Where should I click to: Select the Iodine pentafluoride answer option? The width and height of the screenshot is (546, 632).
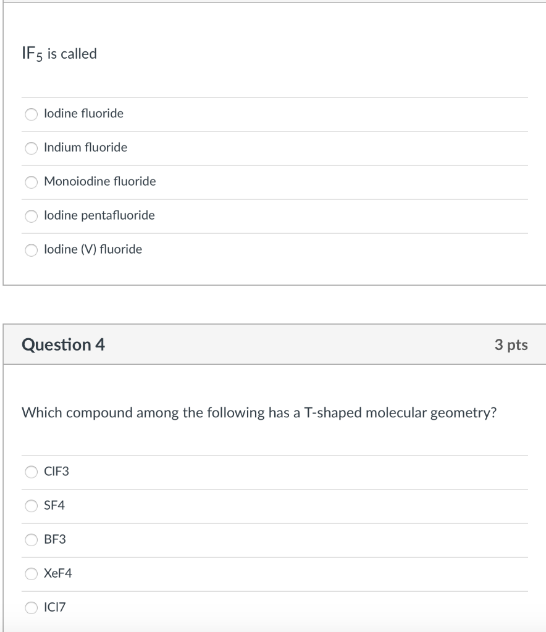[x=31, y=215]
